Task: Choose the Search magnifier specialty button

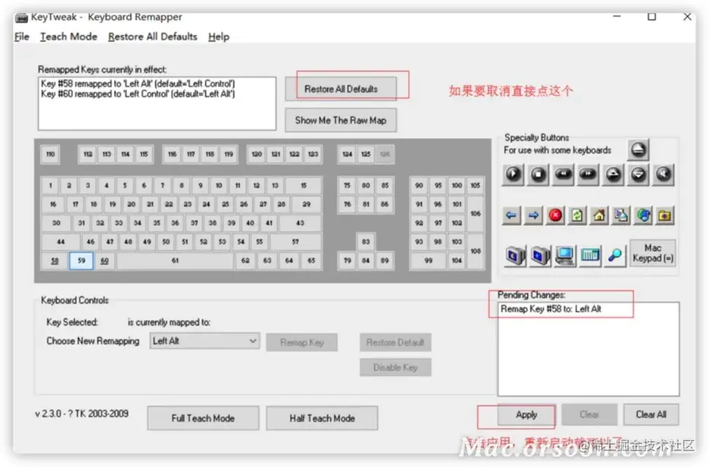Action: (615, 255)
